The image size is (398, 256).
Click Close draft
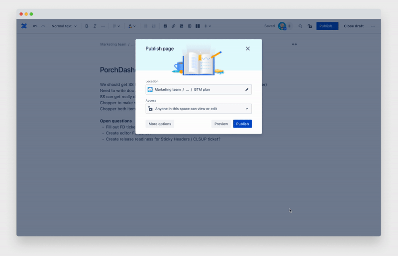coord(354,26)
